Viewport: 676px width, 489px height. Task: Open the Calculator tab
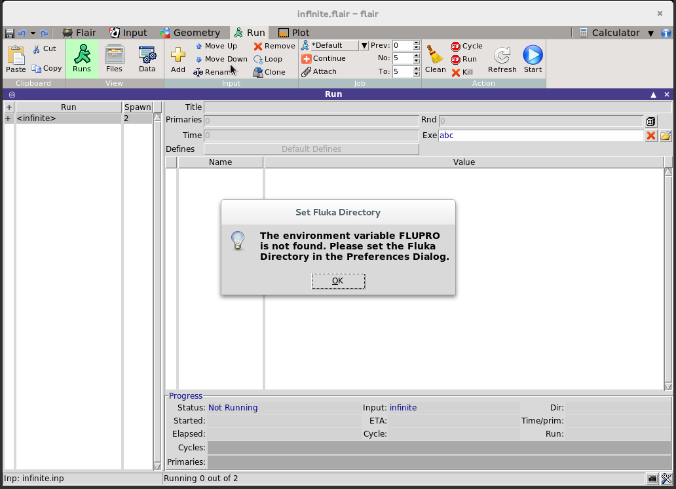[610, 33]
